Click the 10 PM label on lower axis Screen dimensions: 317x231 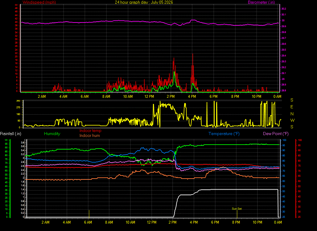(x=257, y=222)
